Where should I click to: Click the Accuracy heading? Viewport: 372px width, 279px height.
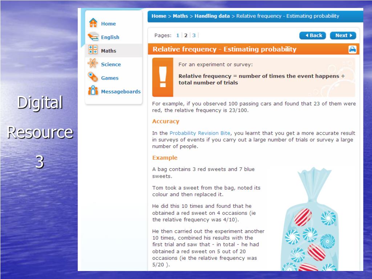pyautogui.click(x=166, y=121)
